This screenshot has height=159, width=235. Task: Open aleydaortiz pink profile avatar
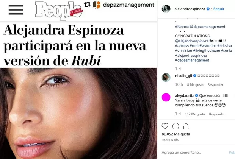(166, 97)
